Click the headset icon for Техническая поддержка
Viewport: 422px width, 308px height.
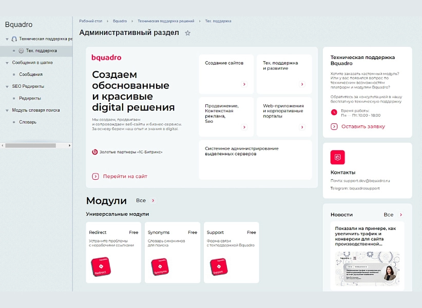click(14, 39)
